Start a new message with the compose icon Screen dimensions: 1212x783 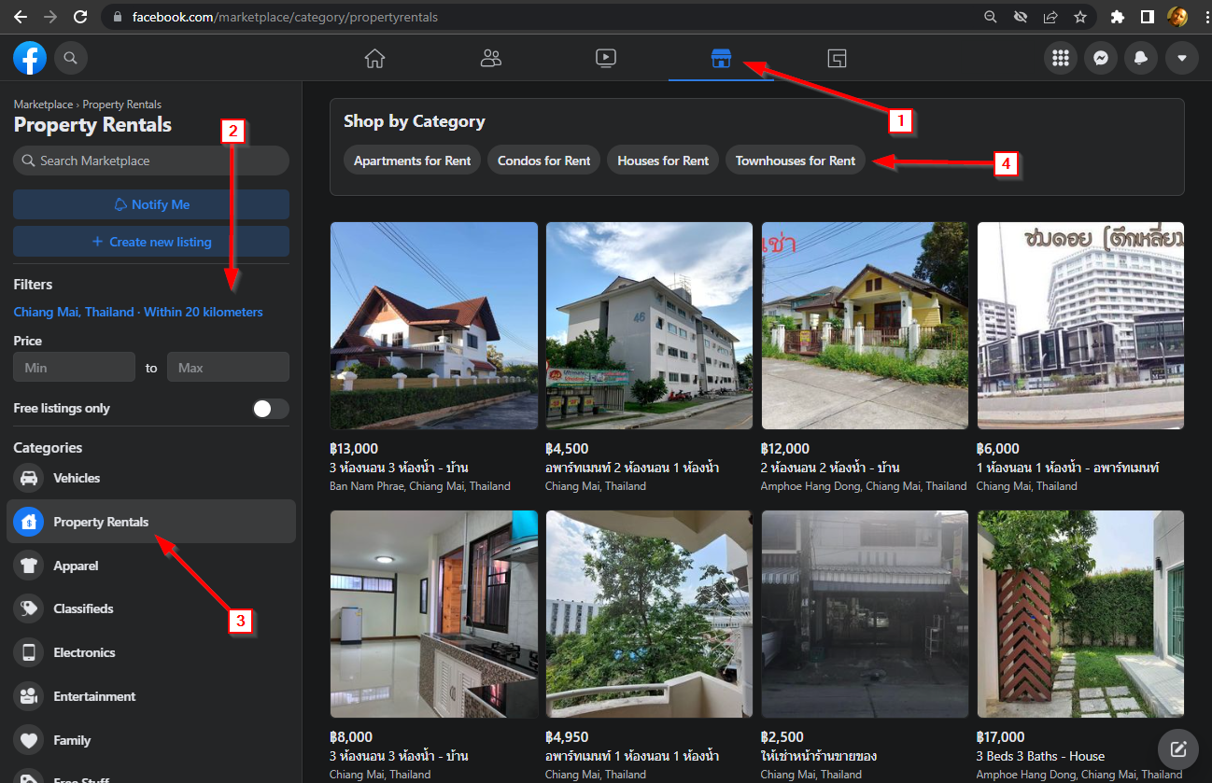point(1178,748)
